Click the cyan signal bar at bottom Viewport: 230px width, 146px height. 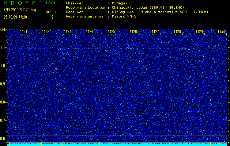click(x=117, y=144)
